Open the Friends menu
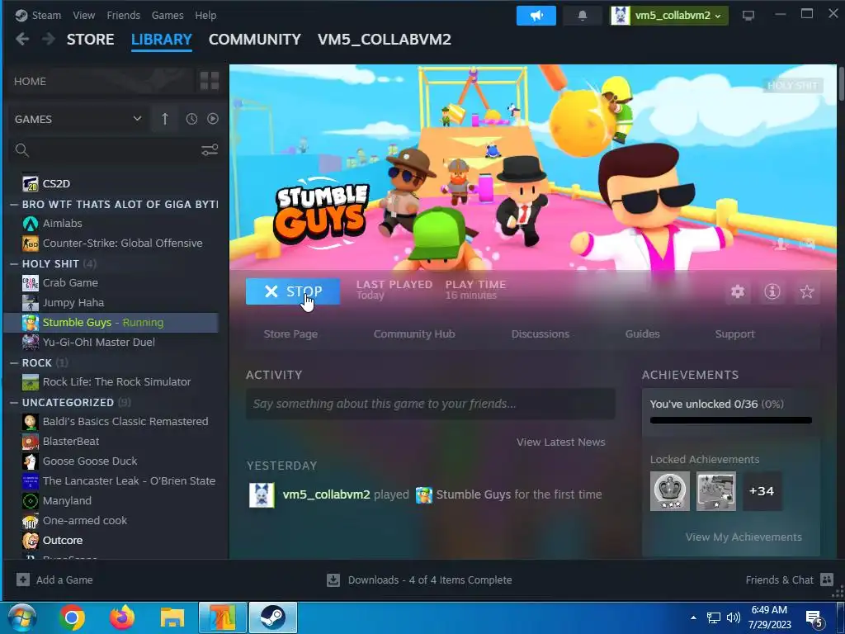Viewport: 845px width, 634px height. (x=124, y=16)
